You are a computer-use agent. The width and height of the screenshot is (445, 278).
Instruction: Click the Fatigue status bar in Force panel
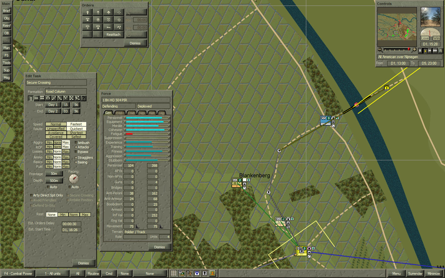(147, 134)
